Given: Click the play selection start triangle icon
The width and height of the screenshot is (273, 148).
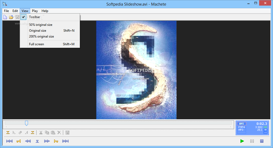Looking at the screenshot, I should coord(14,133).
